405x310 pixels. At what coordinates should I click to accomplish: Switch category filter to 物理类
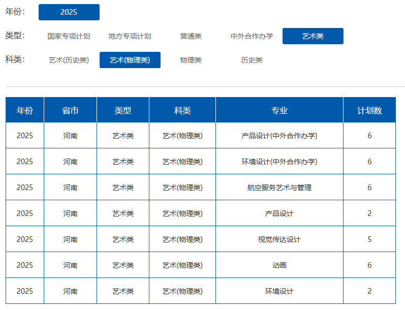tap(191, 60)
